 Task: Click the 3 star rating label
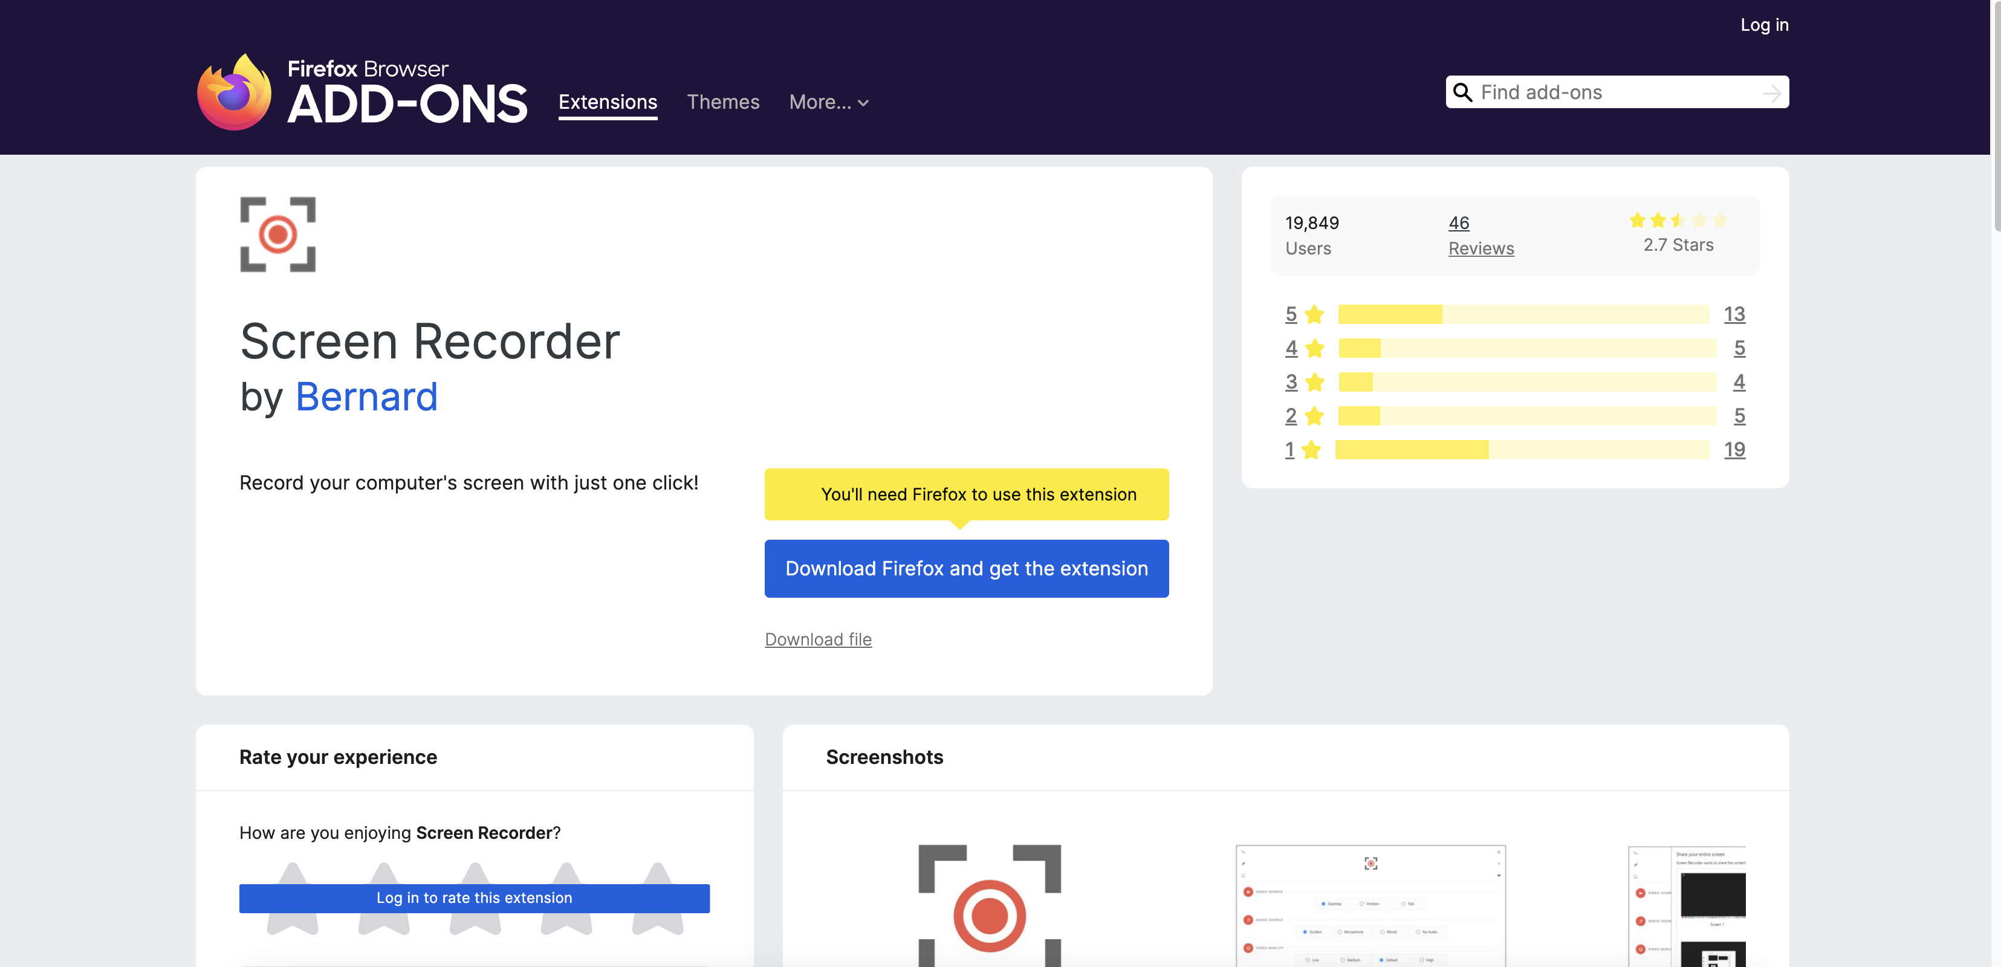[x=1291, y=382]
